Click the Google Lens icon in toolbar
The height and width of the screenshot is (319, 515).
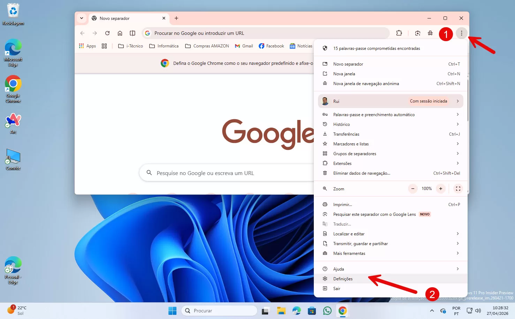coord(418,33)
